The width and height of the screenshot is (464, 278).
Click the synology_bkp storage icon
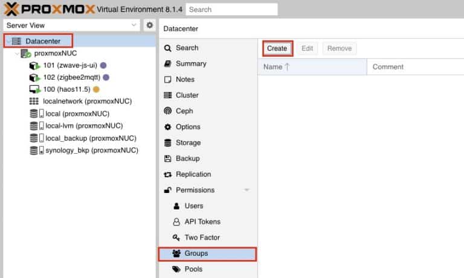click(x=36, y=150)
